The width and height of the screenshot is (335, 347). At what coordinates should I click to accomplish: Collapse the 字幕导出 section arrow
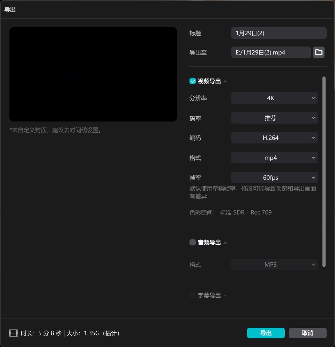pos(225,295)
